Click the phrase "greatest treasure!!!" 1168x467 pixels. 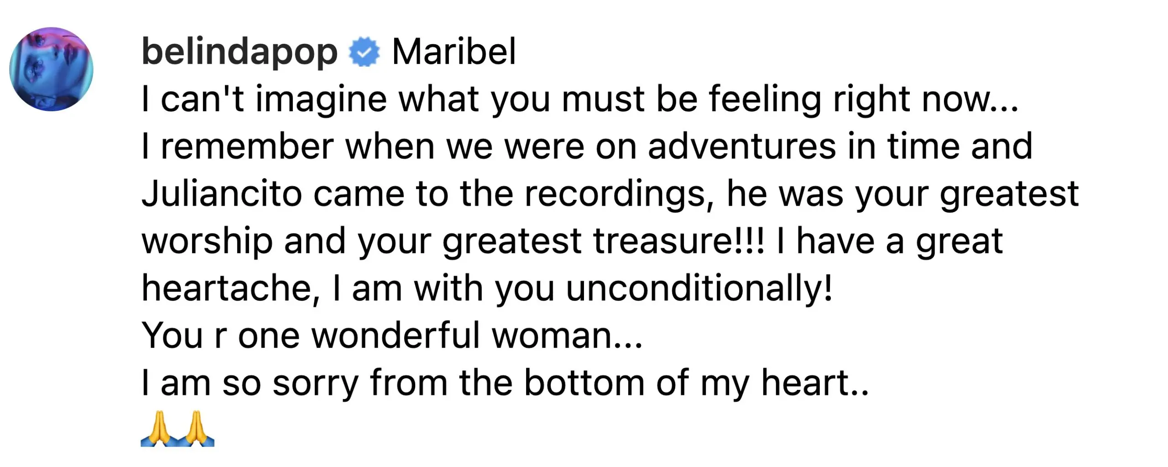tap(603, 241)
